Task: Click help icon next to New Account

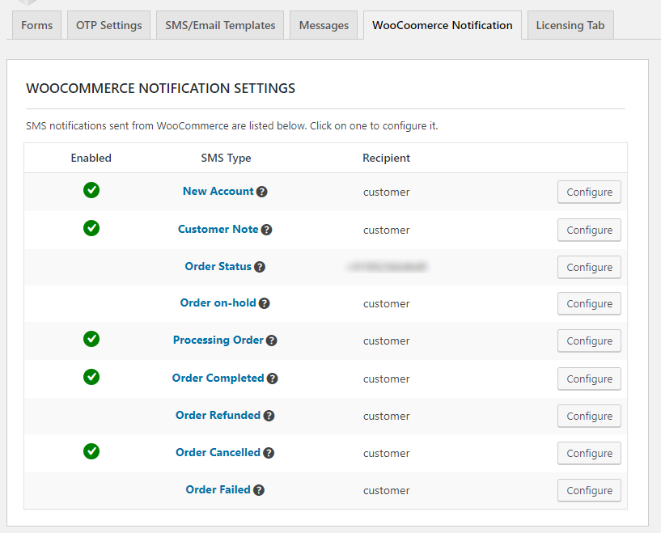Action: (x=262, y=192)
